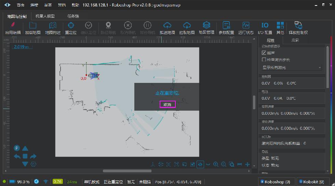Open the 显示所有激光 dropdown
Screen dimensions: 335x186
click(292, 67)
